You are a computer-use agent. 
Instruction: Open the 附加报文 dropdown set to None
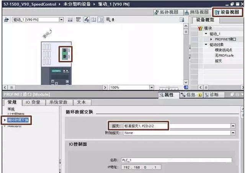click(x=233, y=133)
